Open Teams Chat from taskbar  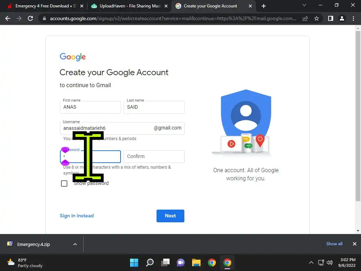point(180,263)
